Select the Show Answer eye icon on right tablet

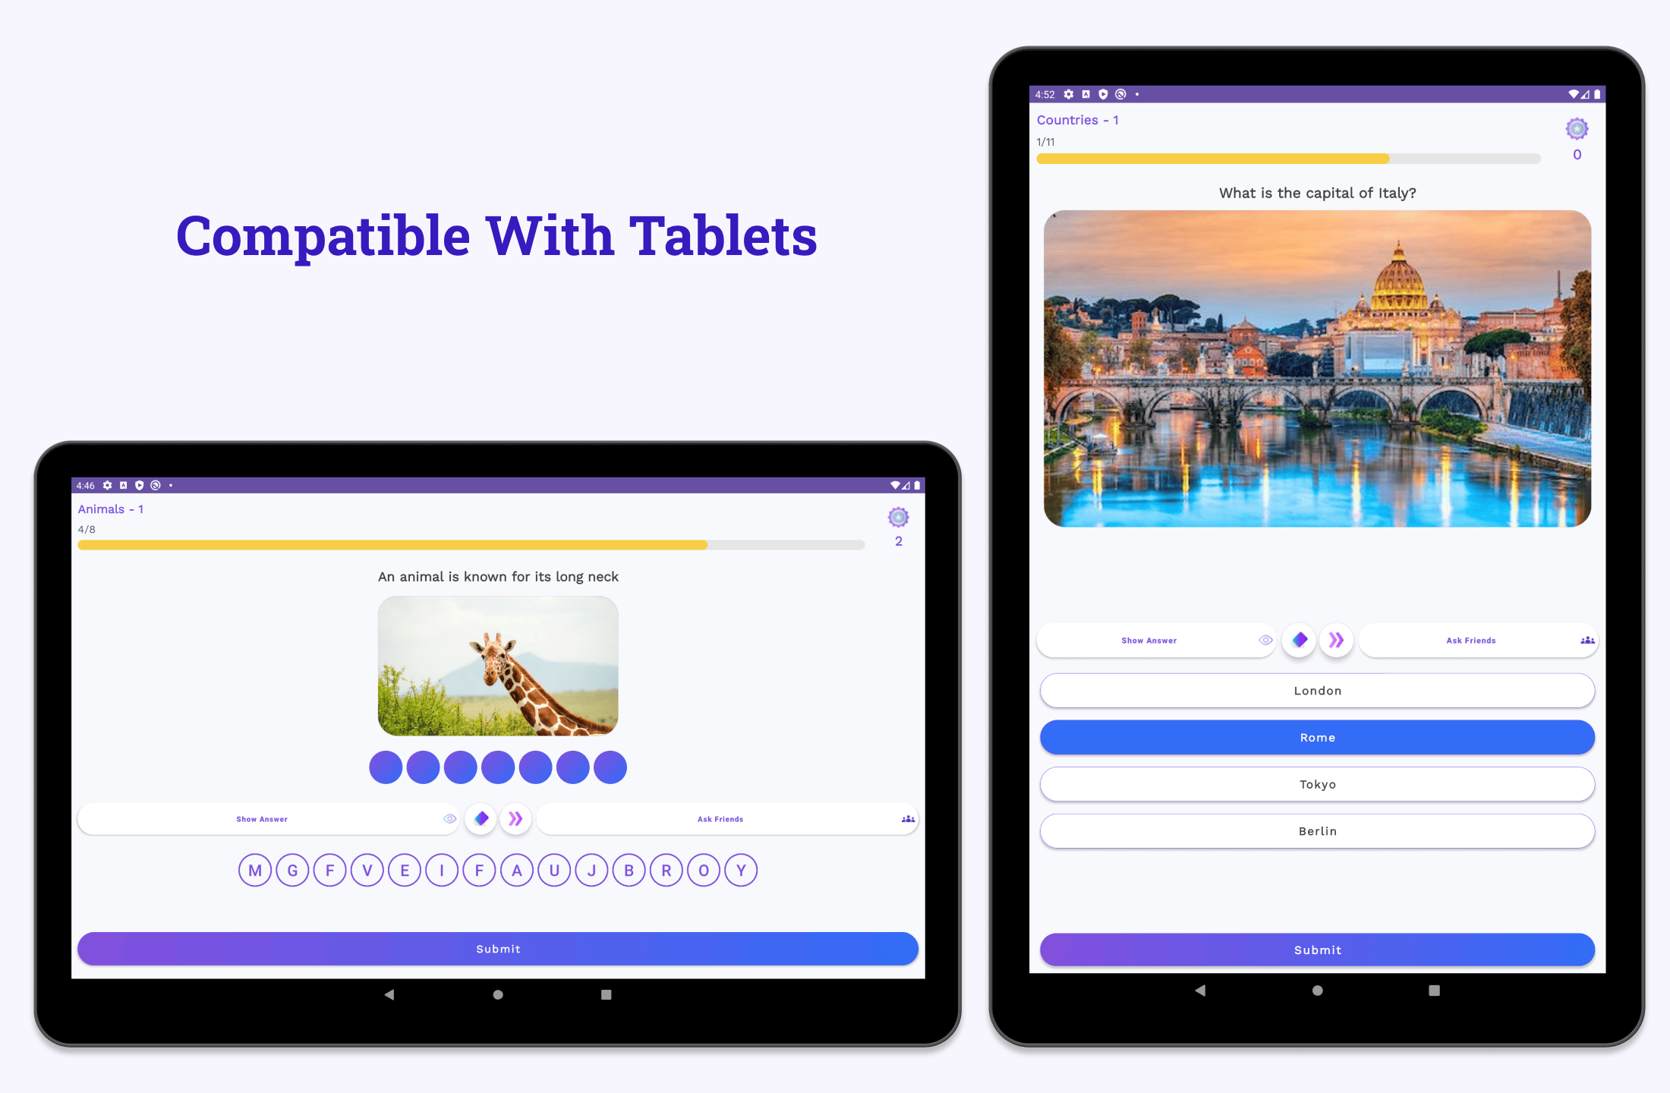(1265, 639)
